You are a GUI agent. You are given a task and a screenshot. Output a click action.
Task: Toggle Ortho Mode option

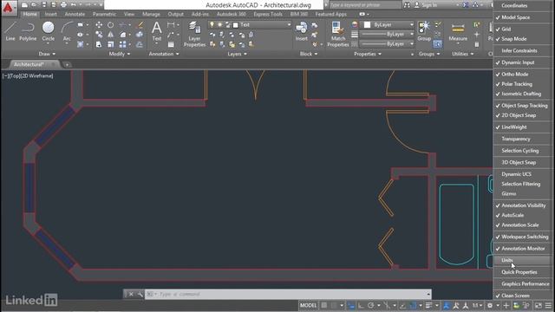point(522,75)
